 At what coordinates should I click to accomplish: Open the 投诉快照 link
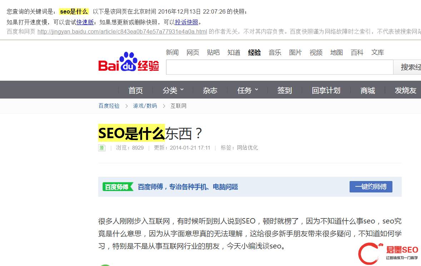186,22
